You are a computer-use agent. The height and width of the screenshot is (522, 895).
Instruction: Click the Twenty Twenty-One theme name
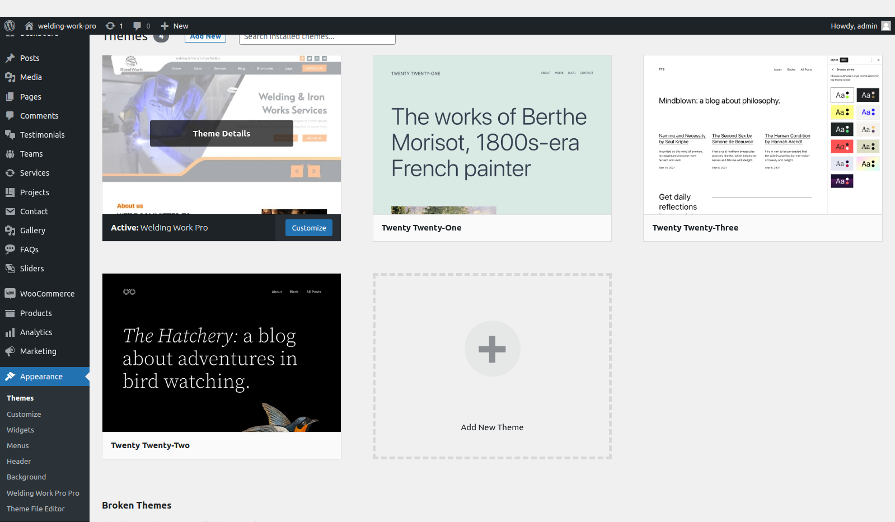coord(421,228)
